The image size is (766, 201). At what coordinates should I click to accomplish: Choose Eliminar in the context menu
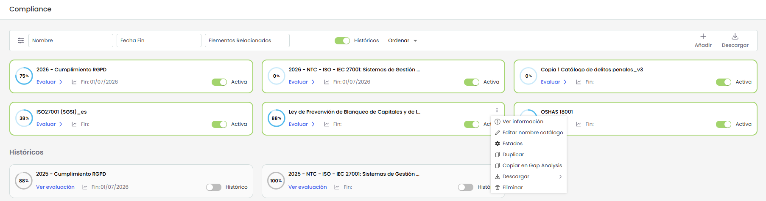[x=512, y=187]
